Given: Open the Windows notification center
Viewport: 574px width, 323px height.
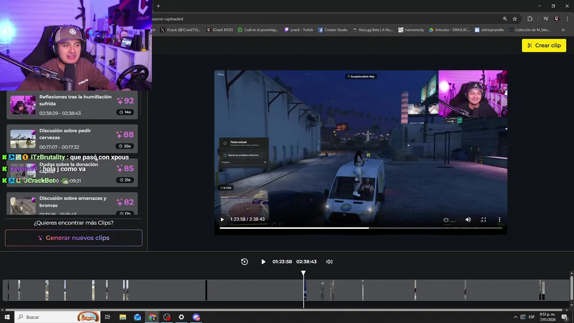Looking at the screenshot, I should [565, 317].
